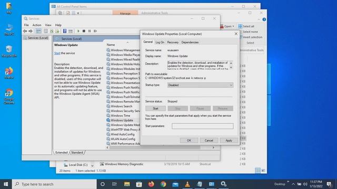337x189 pixels.
Task: Select the WinHTTP Web Proxy service row
Action: (123, 130)
